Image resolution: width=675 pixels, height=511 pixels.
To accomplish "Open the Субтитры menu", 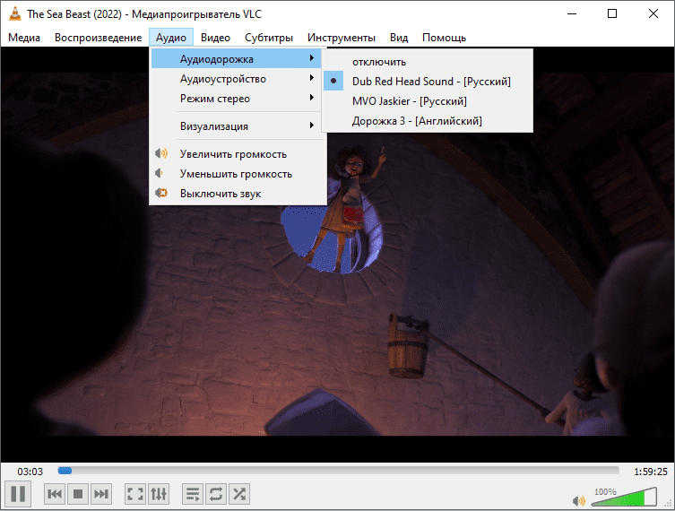I will pyautogui.click(x=269, y=38).
